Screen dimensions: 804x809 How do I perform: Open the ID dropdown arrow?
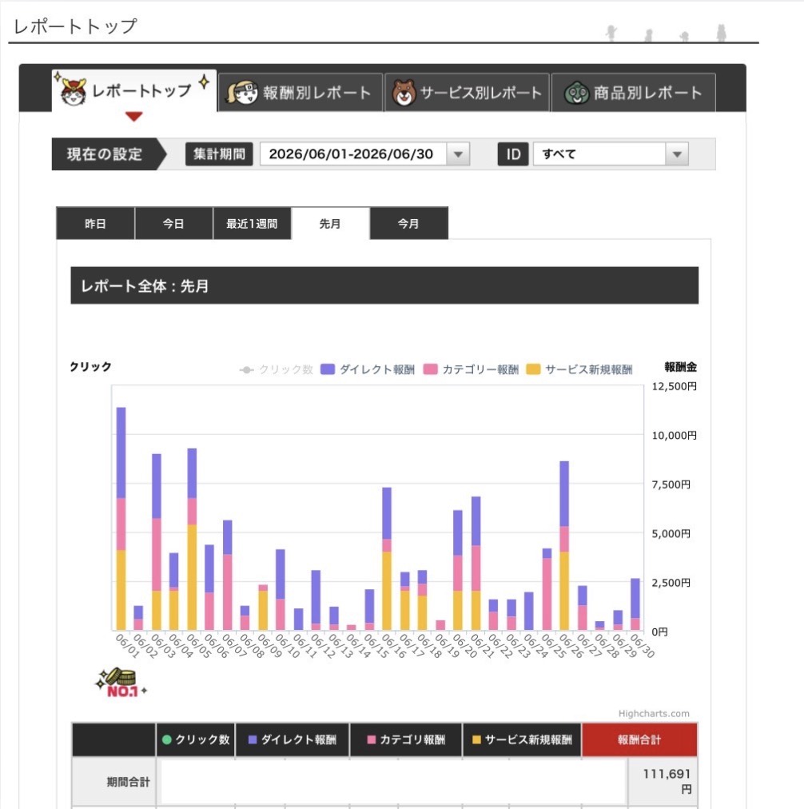click(x=677, y=154)
